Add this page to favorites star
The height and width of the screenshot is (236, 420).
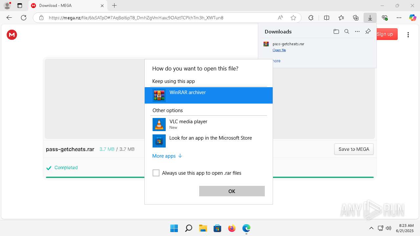click(293, 18)
